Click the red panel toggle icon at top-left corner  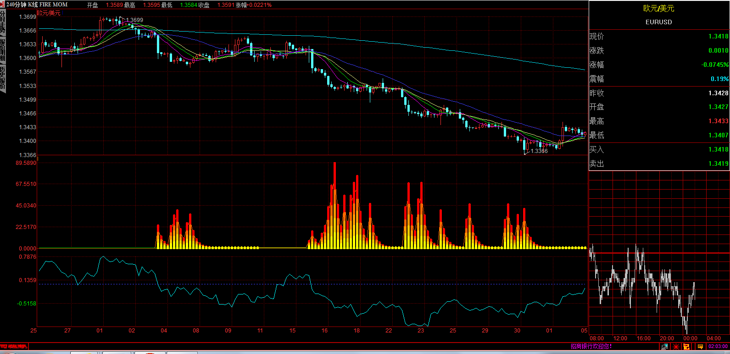click(x=3, y=4)
